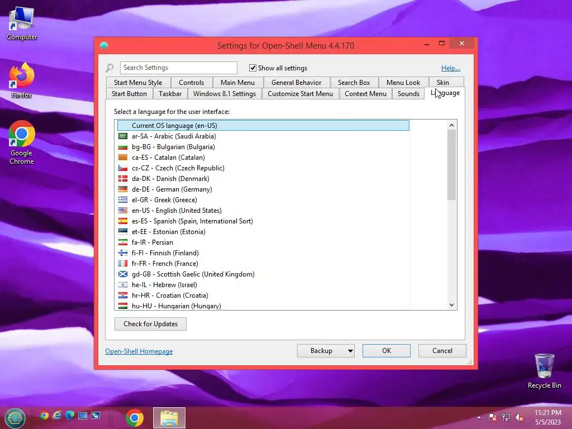Open the Search Box tab
This screenshot has width=572, height=429.
(x=354, y=83)
